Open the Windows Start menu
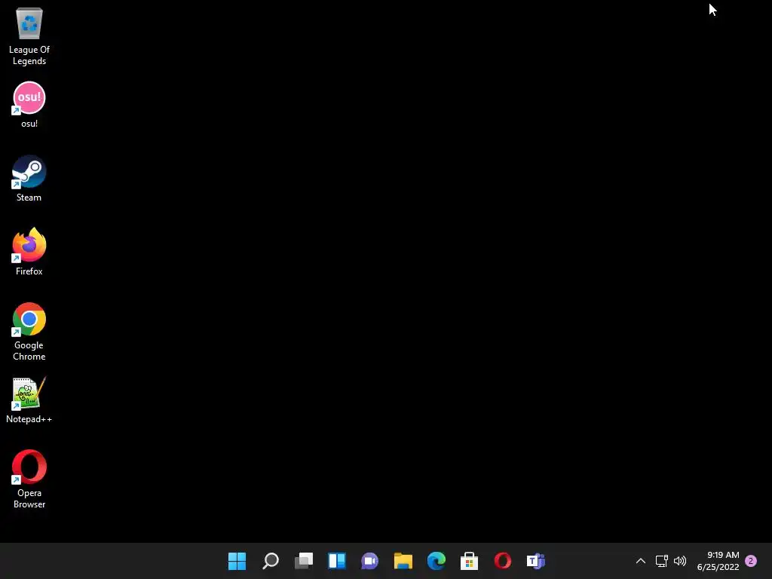 click(237, 561)
